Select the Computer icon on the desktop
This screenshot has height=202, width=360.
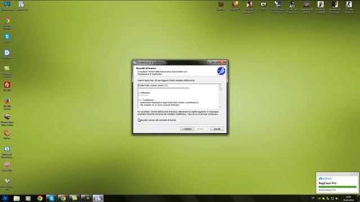click(7, 6)
